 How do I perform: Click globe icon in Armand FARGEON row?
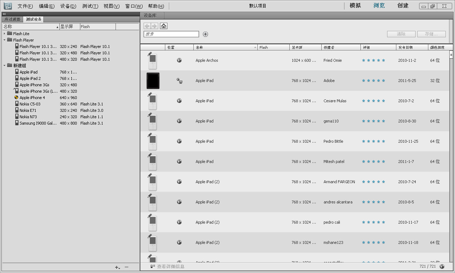coord(180,182)
